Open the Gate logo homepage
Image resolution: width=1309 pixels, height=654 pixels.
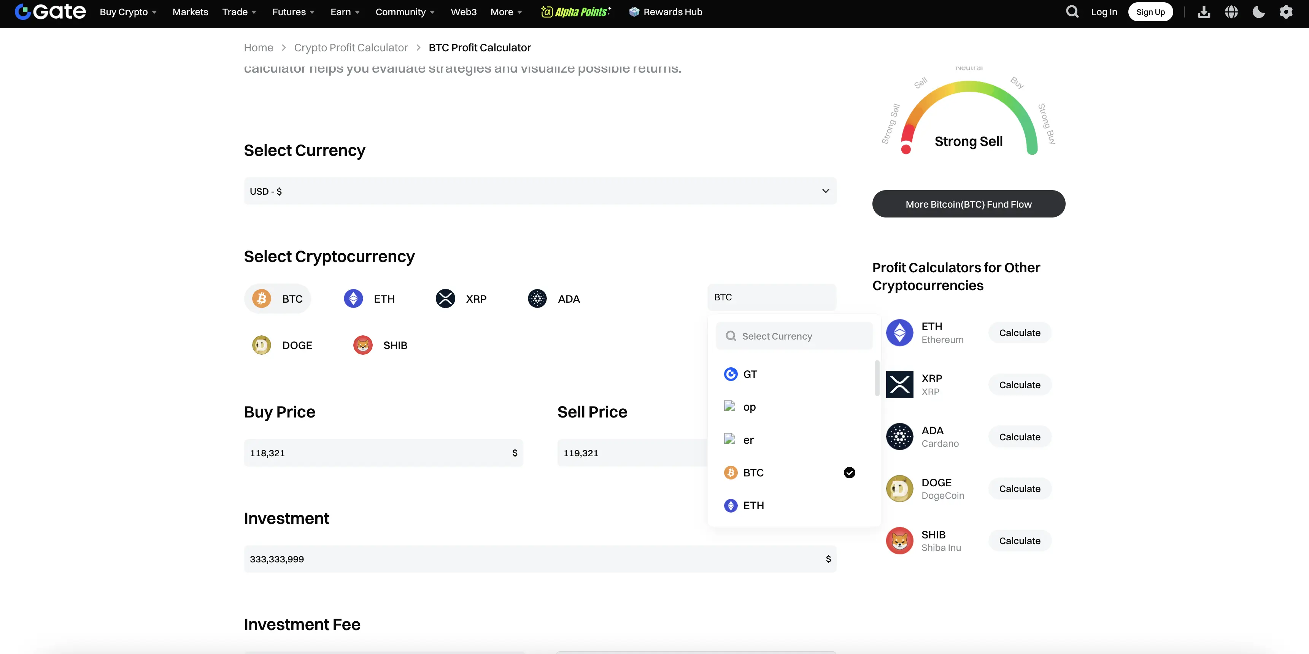point(50,12)
